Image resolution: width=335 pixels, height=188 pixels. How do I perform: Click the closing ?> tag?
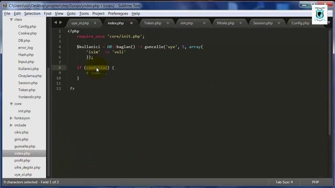coord(72,88)
